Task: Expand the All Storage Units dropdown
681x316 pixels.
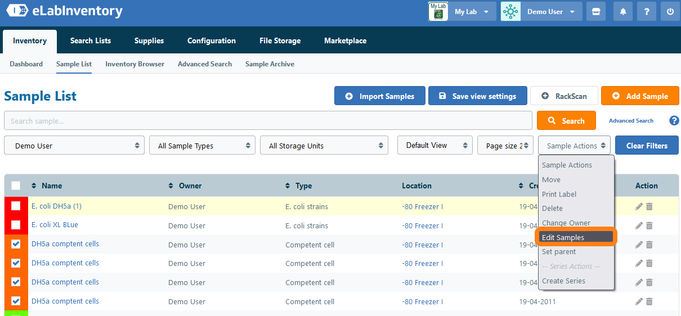Action: point(324,146)
